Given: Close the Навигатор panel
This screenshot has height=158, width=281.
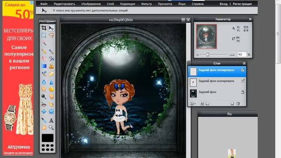Looking at the screenshot, I should coord(250,19).
